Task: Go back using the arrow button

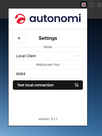Action: [x=19, y=38]
